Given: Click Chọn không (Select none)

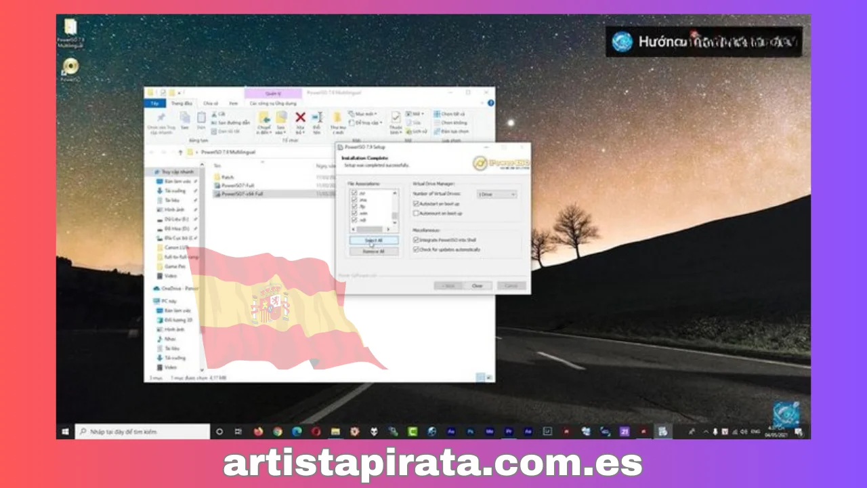Looking at the screenshot, I should pos(452,123).
